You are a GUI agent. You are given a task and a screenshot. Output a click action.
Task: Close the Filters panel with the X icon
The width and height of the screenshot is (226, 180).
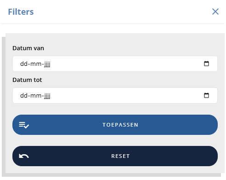point(215,12)
